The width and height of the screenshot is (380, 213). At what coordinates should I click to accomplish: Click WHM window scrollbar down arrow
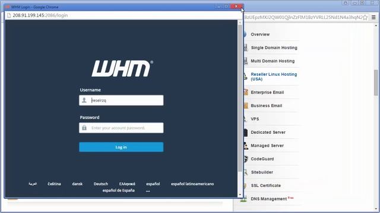pyautogui.click(x=240, y=195)
